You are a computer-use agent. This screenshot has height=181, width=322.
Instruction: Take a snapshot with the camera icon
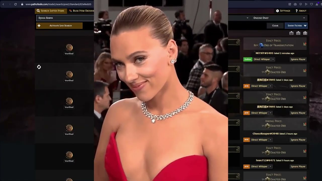(x=295, y=4)
